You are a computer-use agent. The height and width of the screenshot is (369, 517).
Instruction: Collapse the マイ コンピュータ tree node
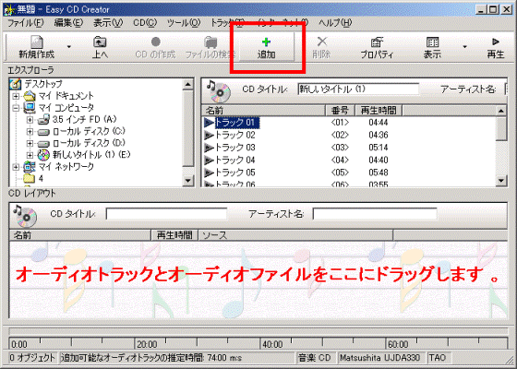pos(16,108)
